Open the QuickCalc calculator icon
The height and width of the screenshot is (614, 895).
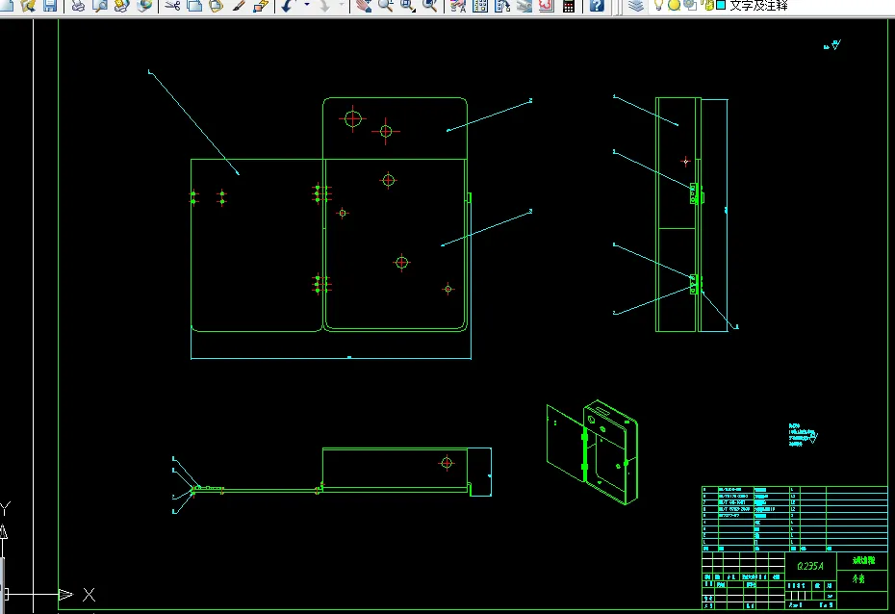(x=569, y=6)
